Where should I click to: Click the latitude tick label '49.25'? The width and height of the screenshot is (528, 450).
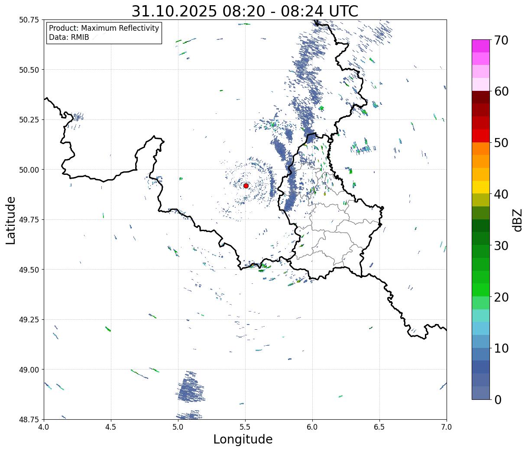(29, 320)
